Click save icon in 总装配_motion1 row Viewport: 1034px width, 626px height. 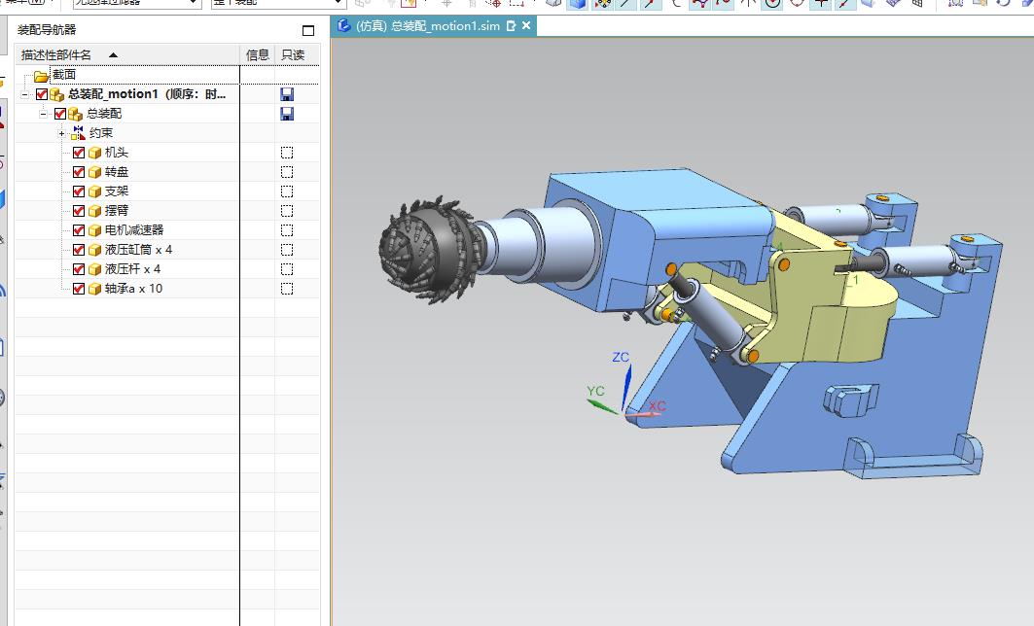(287, 94)
